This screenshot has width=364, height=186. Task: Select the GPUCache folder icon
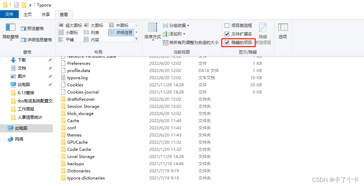(63, 142)
